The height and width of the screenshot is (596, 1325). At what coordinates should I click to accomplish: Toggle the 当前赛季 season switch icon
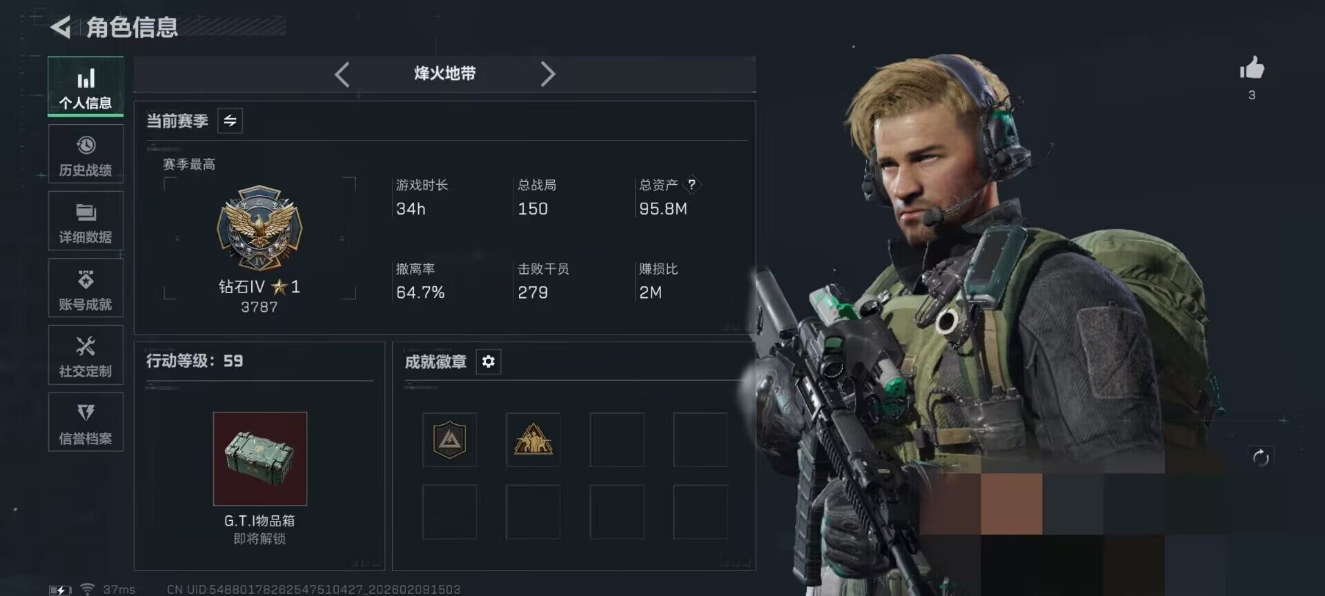coord(230,121)
